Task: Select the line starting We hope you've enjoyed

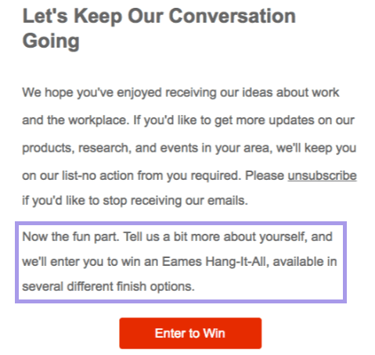Action: click(x=181, y=93)
